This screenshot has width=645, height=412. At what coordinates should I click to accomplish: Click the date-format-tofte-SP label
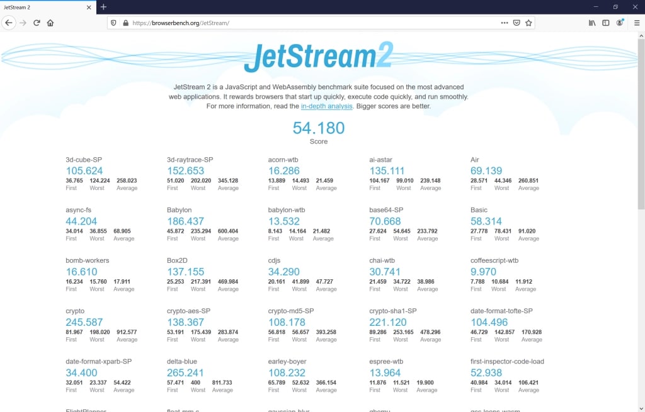(x=501, y=311)
